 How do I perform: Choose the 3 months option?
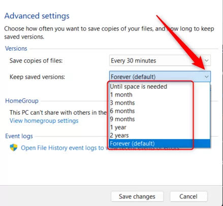click(160, 103)
